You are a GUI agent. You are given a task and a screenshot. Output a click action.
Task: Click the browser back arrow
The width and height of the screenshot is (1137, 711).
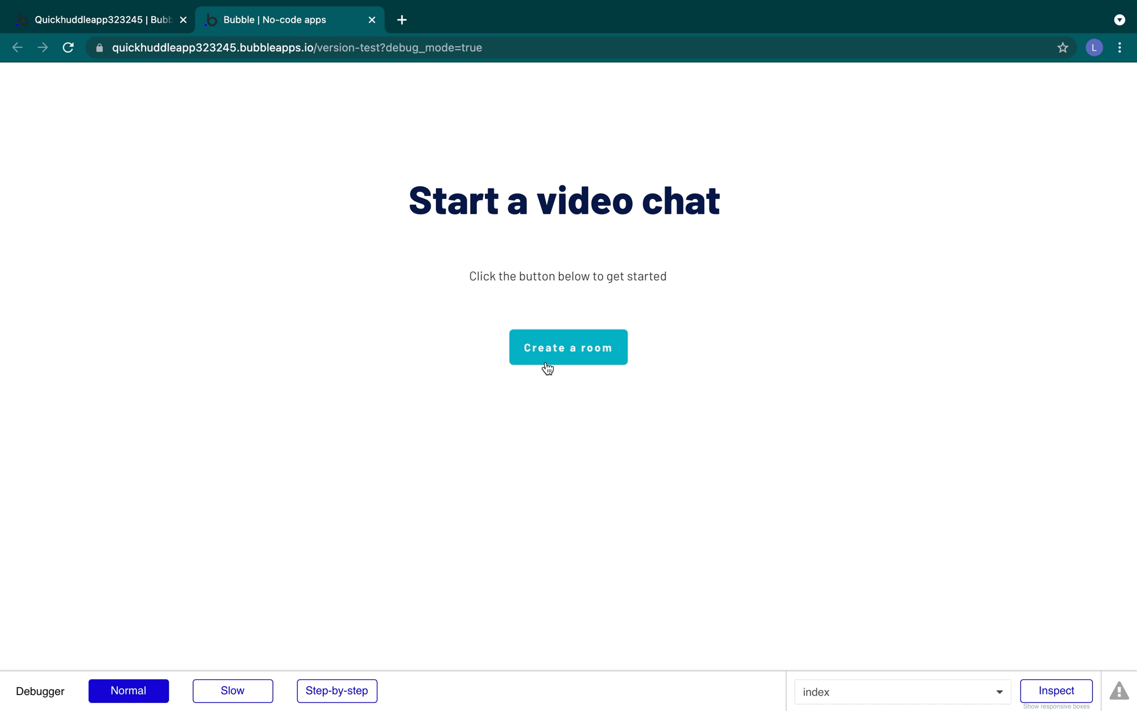point(17,48)
